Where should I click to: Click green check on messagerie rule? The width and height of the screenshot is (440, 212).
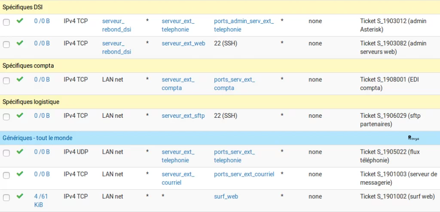(20, 174)
